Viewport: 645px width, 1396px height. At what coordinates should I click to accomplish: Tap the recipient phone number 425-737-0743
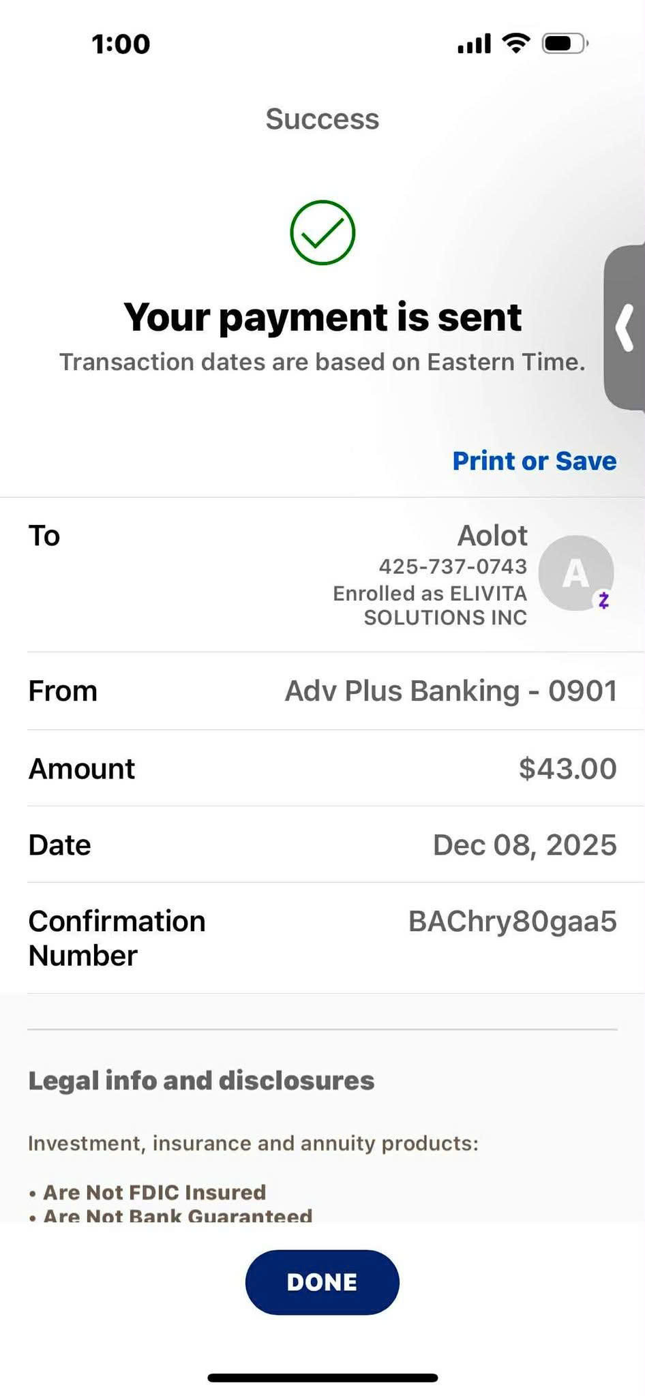(453, 566)
